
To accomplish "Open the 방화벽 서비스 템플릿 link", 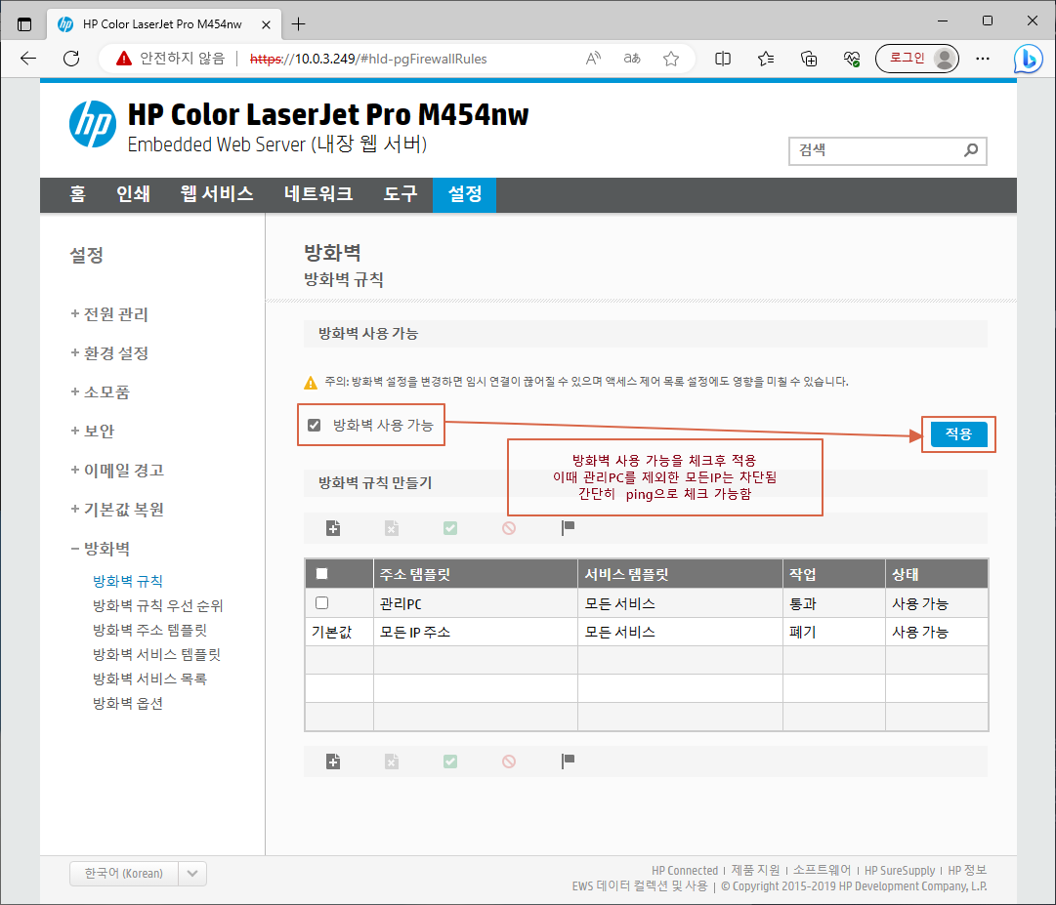I will (x=157, y=654).
